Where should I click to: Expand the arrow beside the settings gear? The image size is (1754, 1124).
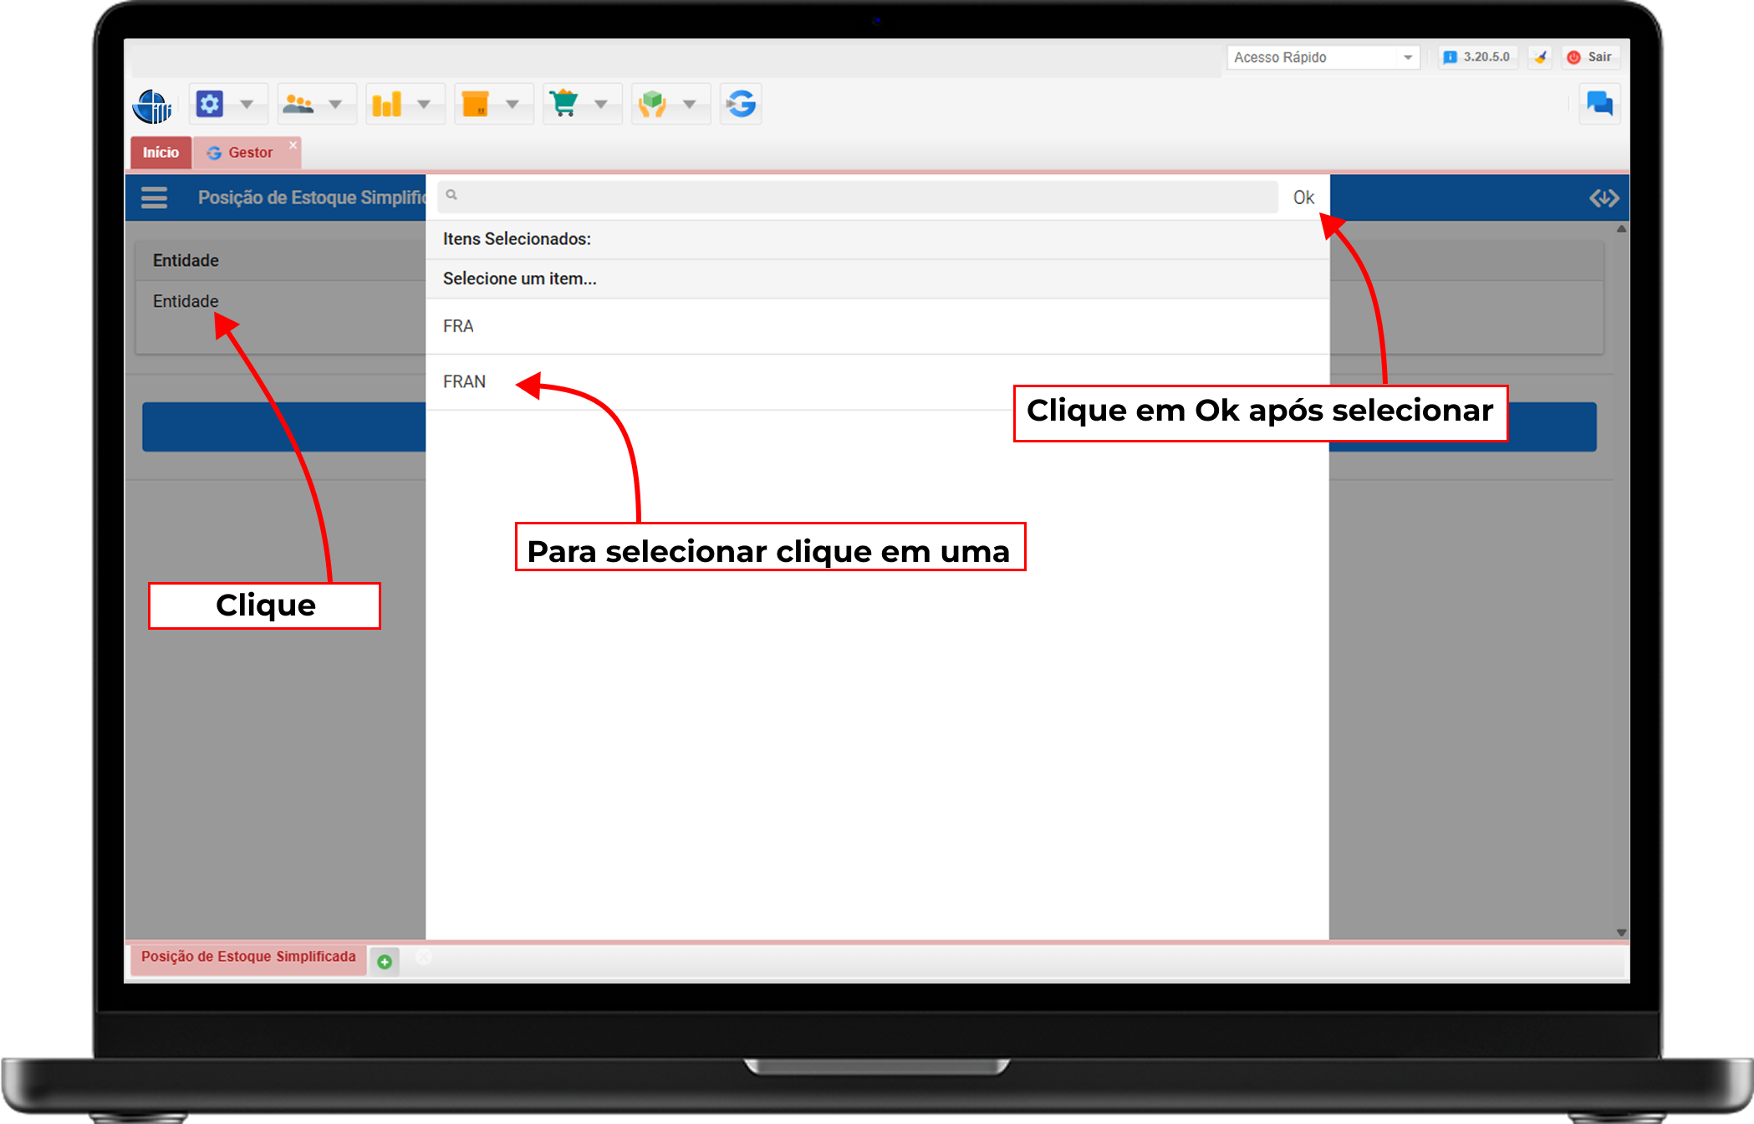[x=247, y=104]
